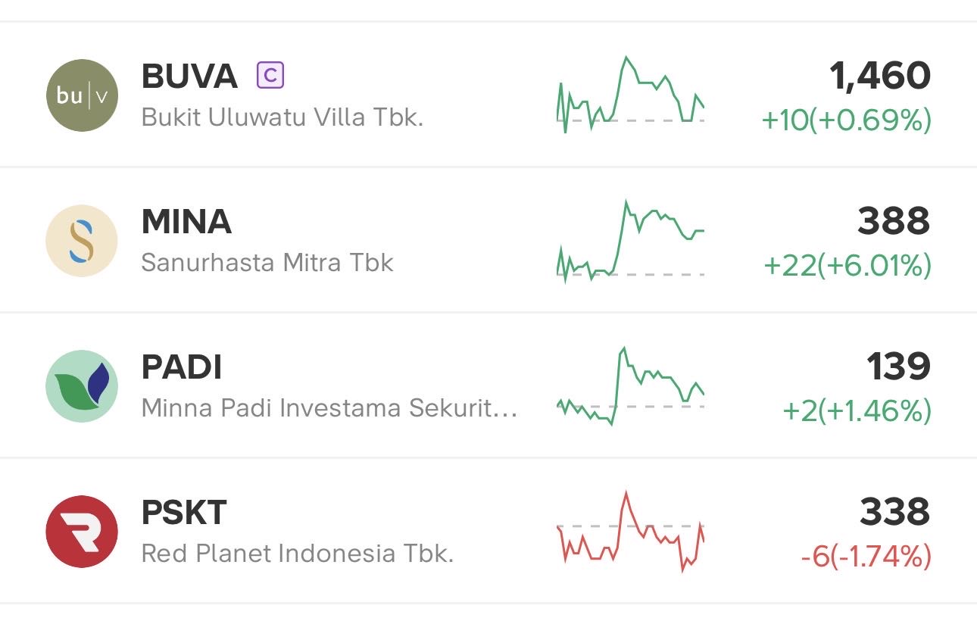
Task: Open the PADI sparkline chart
Action: point(630,386)
